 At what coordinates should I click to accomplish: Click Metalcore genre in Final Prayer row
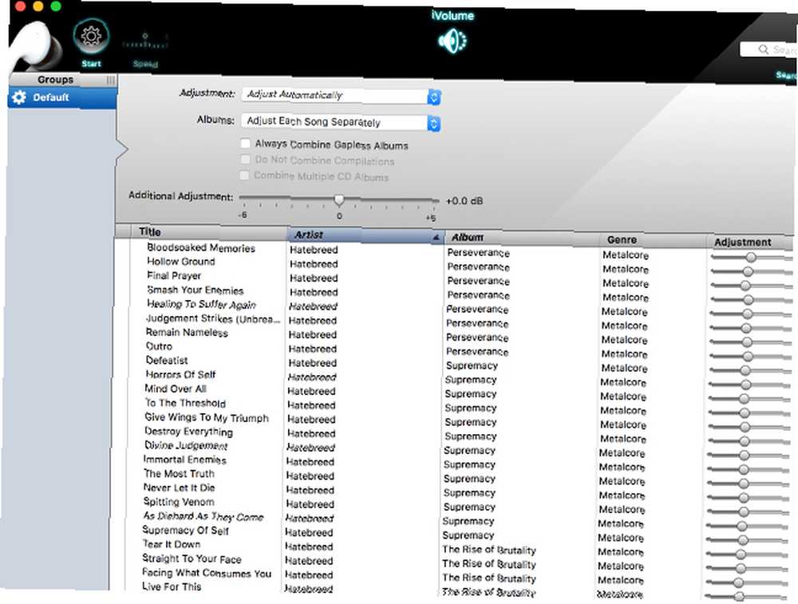click(x=626, y=283)
